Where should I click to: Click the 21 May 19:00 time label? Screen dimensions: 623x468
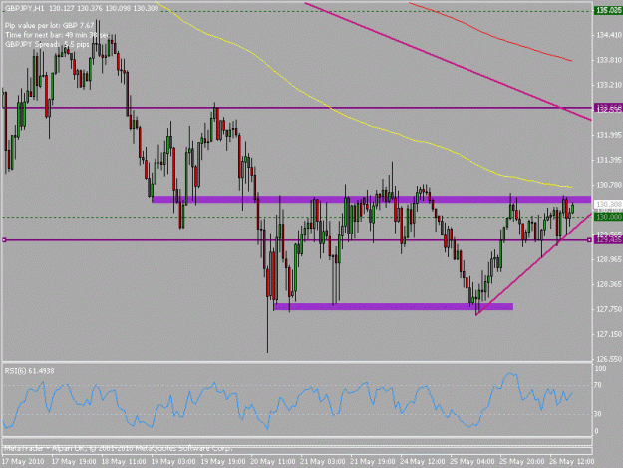[x=372, y=462]
